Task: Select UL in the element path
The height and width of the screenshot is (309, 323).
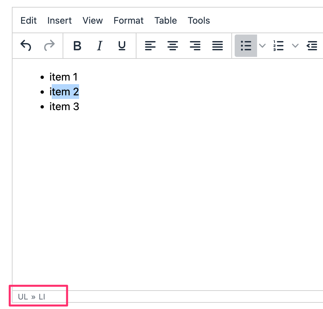Action: [23, 297]
